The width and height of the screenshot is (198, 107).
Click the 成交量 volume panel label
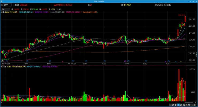(3, 67)
